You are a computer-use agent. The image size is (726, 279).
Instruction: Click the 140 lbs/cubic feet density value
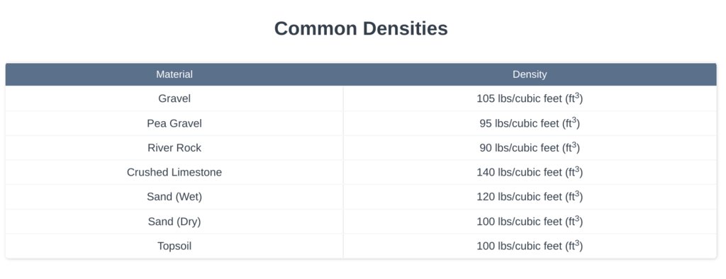pyautogui.click(x=530, y=172)
